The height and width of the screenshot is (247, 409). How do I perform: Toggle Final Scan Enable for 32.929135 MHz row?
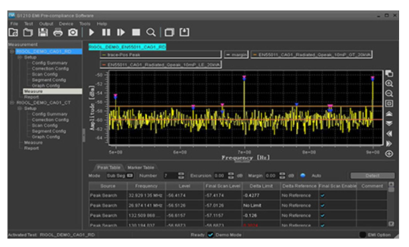point(323,195)
